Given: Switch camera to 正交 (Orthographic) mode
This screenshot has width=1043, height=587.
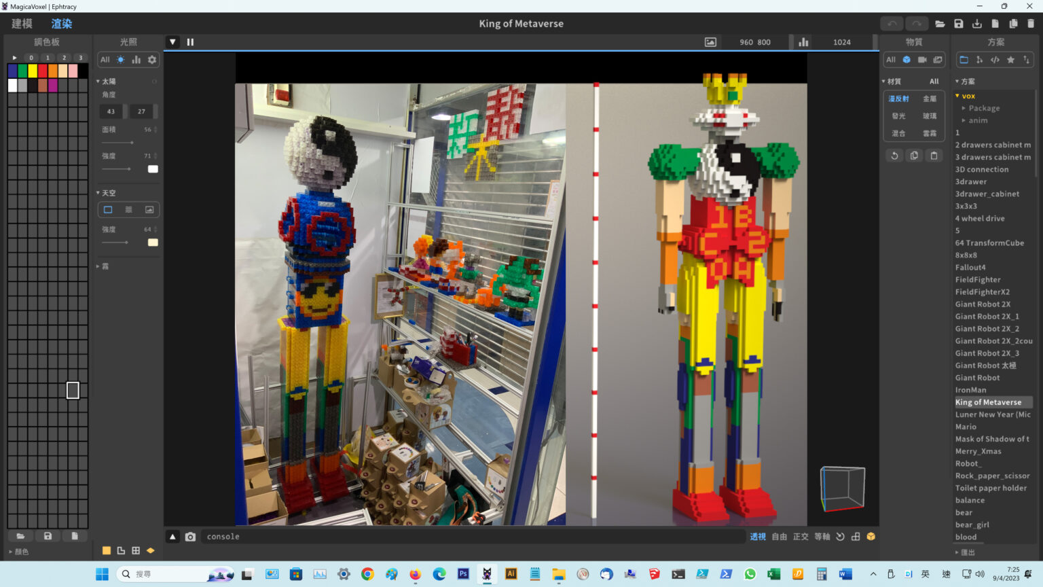Looking at the screenshot, I should point(801,537).
